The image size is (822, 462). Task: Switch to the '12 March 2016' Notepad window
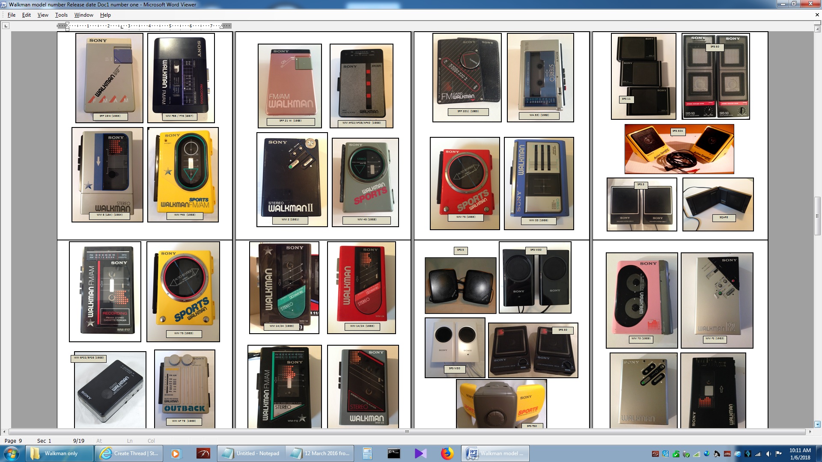point(320,453)
